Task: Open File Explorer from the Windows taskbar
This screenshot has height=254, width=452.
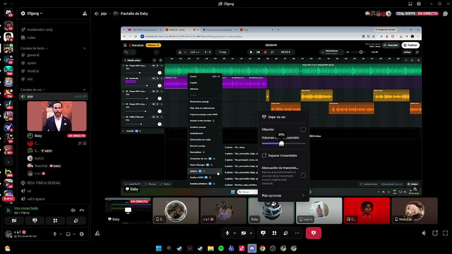Action: point(210,248)
